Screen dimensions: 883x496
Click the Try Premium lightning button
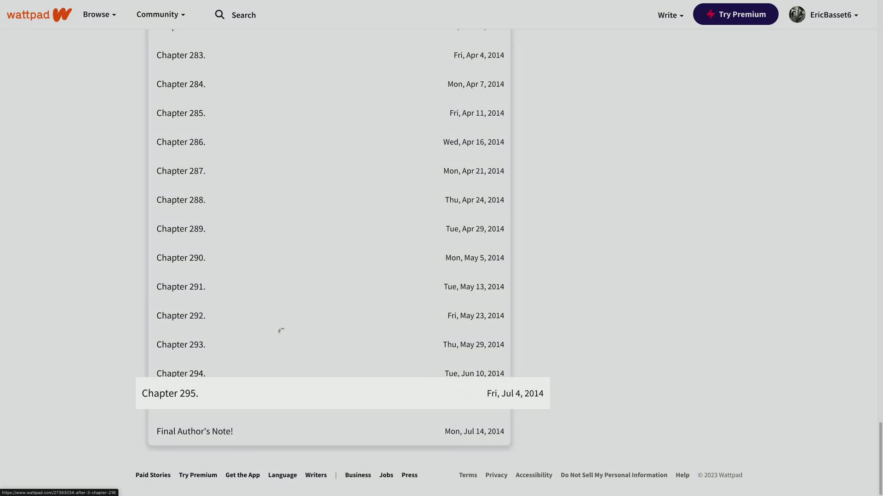(735, 14)
